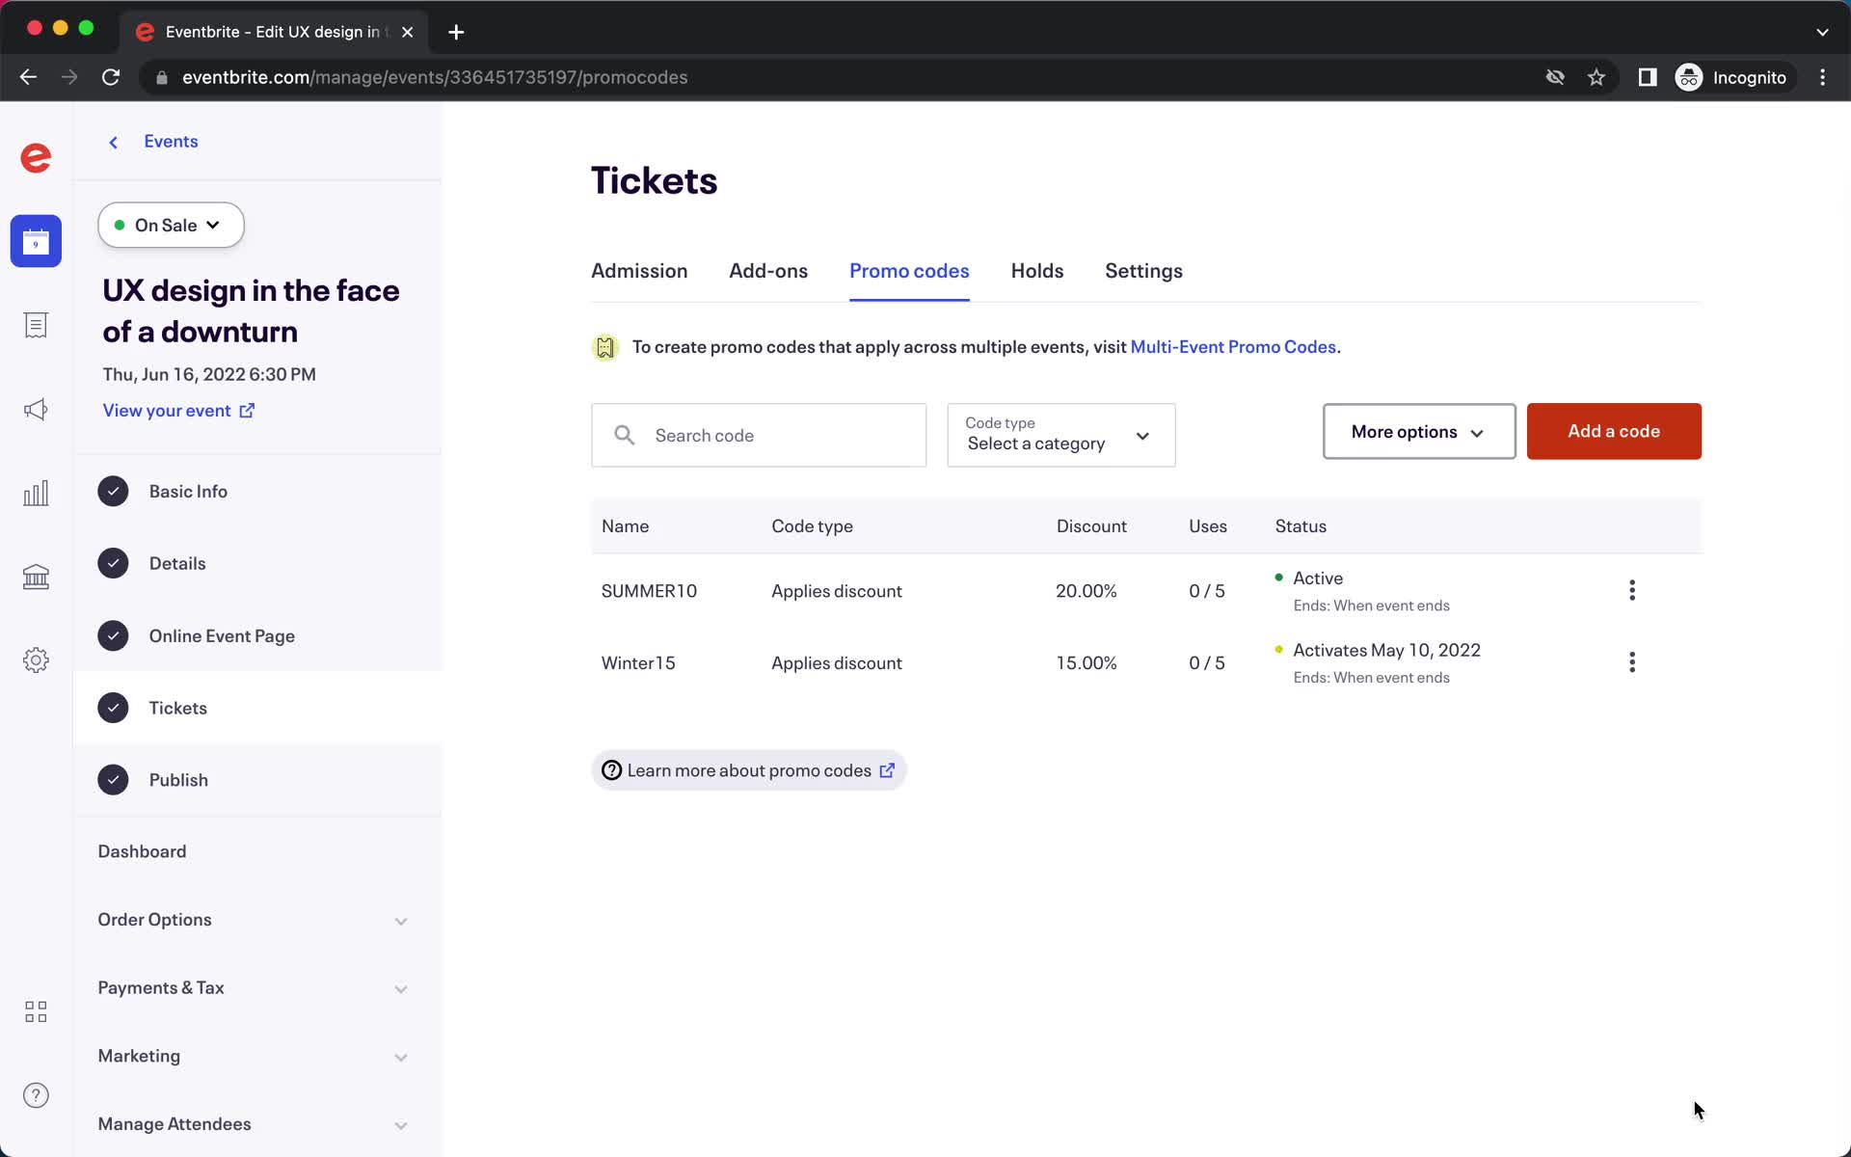The height and width of the screenshot is (1157, 1851).
Task: Expand More options dropdown
Action: [1418, 431]
